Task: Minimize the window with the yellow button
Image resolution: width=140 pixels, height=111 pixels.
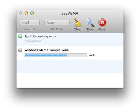Action: 26,13
